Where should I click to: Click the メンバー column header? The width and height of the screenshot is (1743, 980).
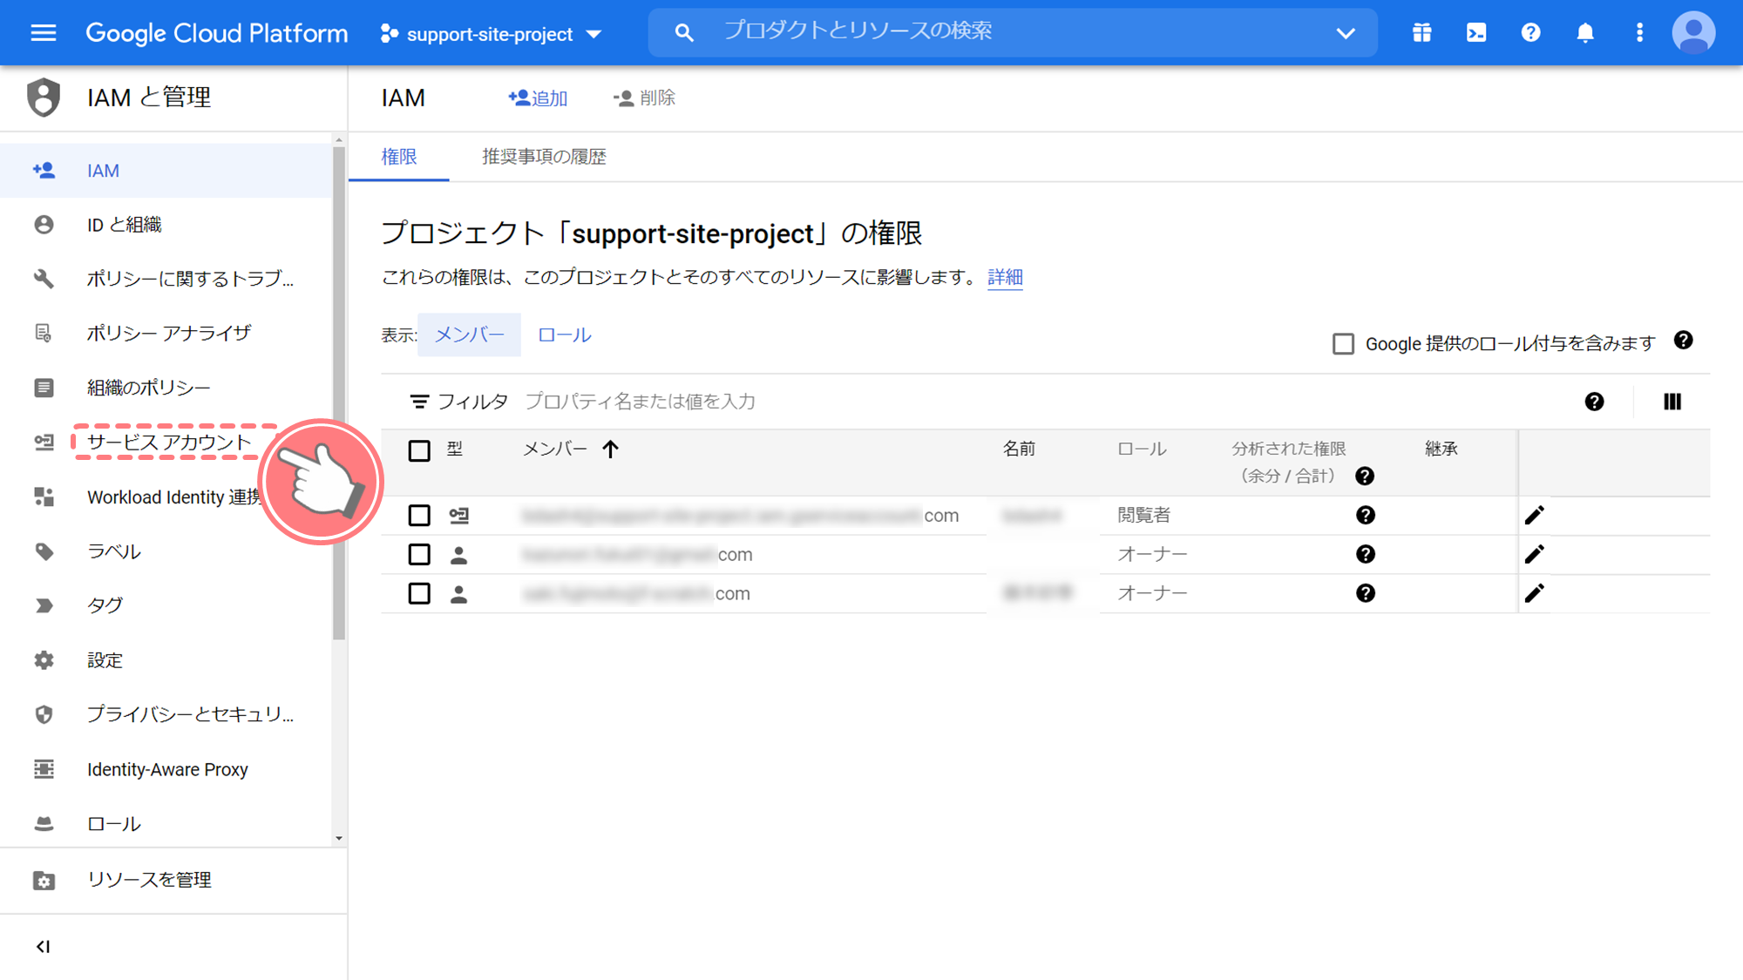pyautogui.click(x=554, y=449)
